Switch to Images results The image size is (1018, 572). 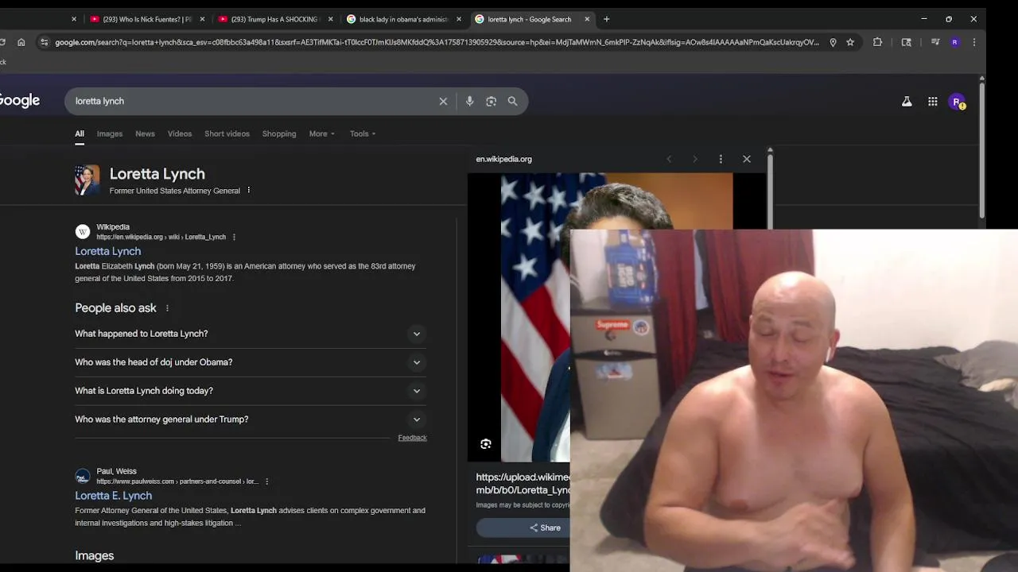(110, 133)
